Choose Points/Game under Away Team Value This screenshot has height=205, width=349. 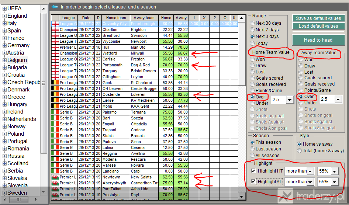click(301, 90)
